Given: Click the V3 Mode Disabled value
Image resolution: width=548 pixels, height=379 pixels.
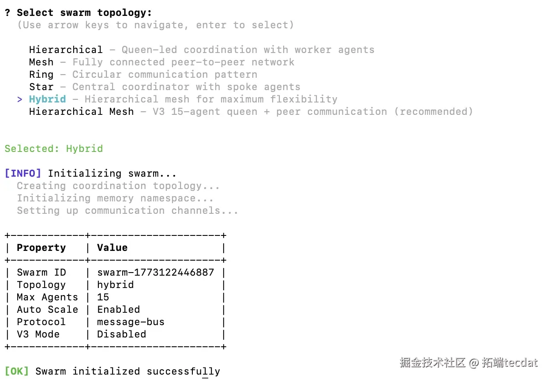Looking at the screenshot, I should click(121, 334).
